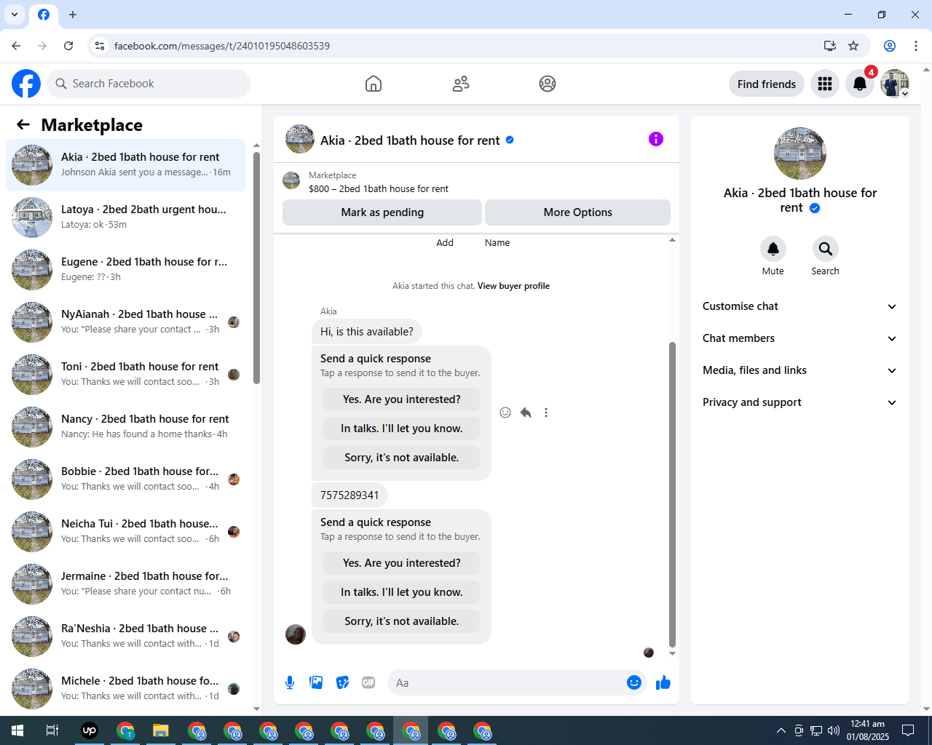Search in conversation with magnifier icon

point(826,249)
